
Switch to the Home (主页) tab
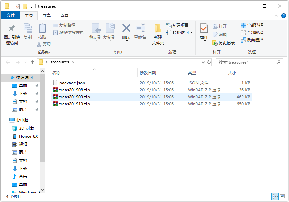[x=29, y=16]
